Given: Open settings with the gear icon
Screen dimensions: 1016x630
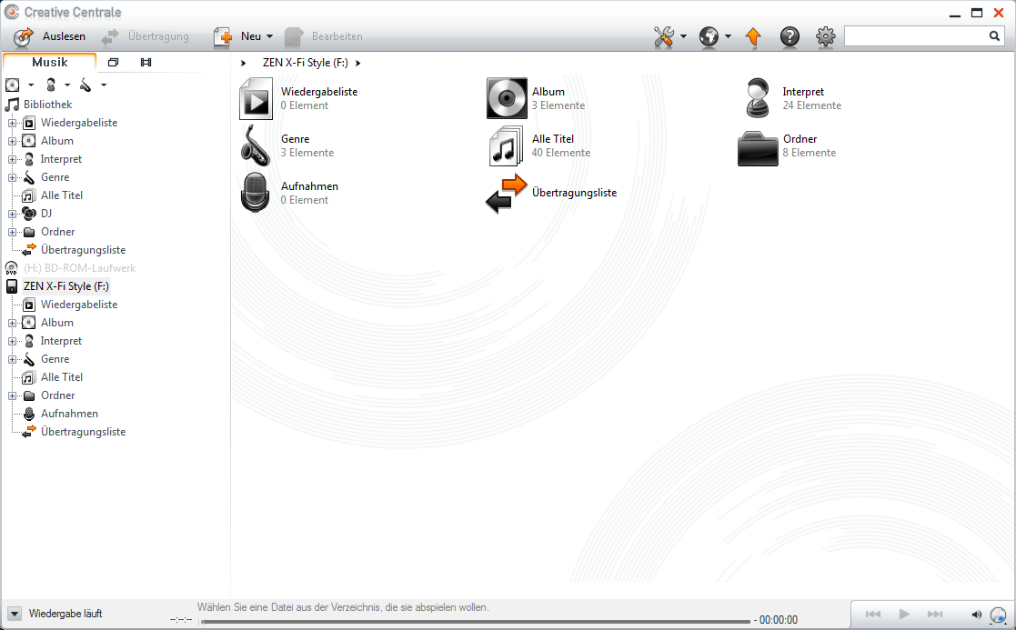Looking at the screenshot, I should coord(826,37).
